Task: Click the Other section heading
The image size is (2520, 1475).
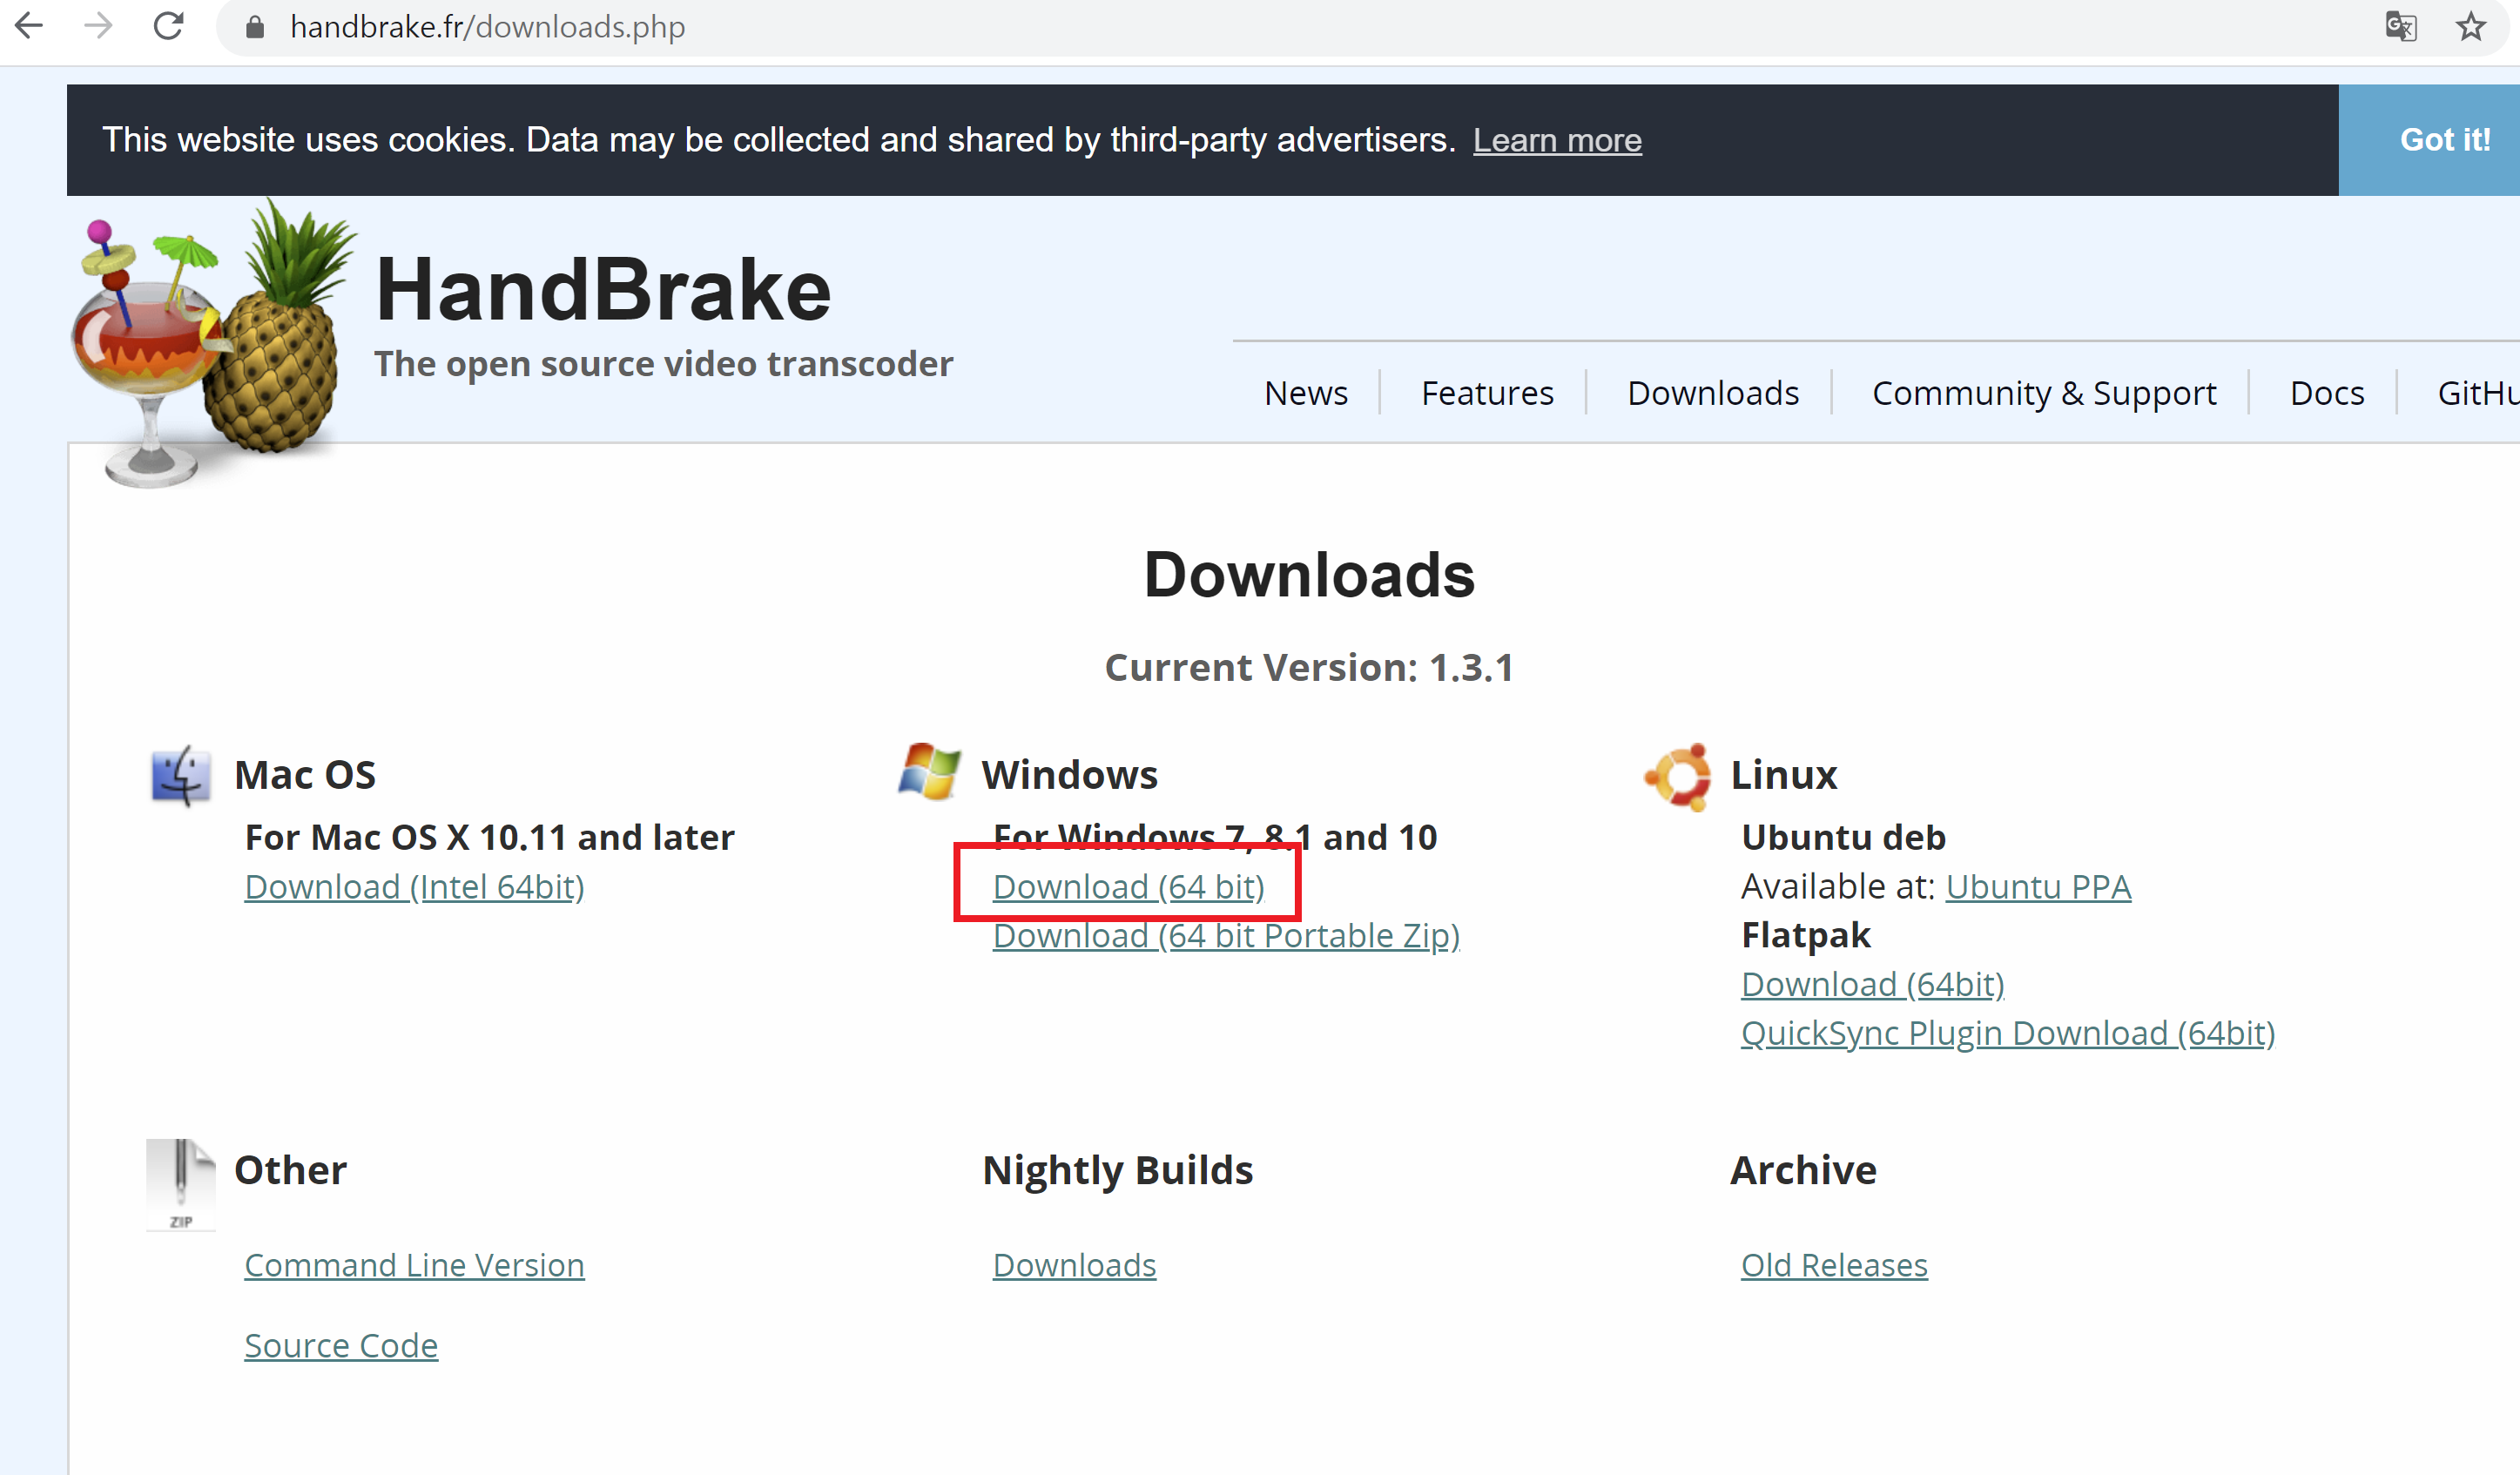Action: point(290,1170)
